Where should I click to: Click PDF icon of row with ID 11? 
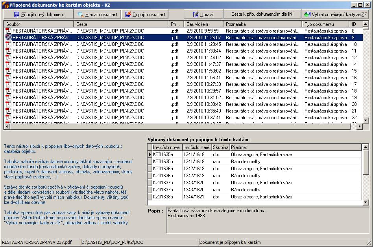click(9, 51)
